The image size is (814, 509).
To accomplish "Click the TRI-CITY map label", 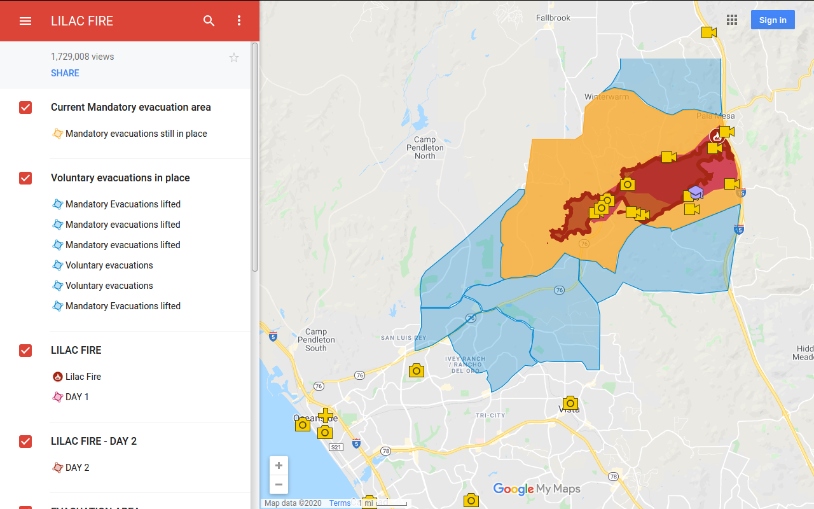I will pos(490,415).
